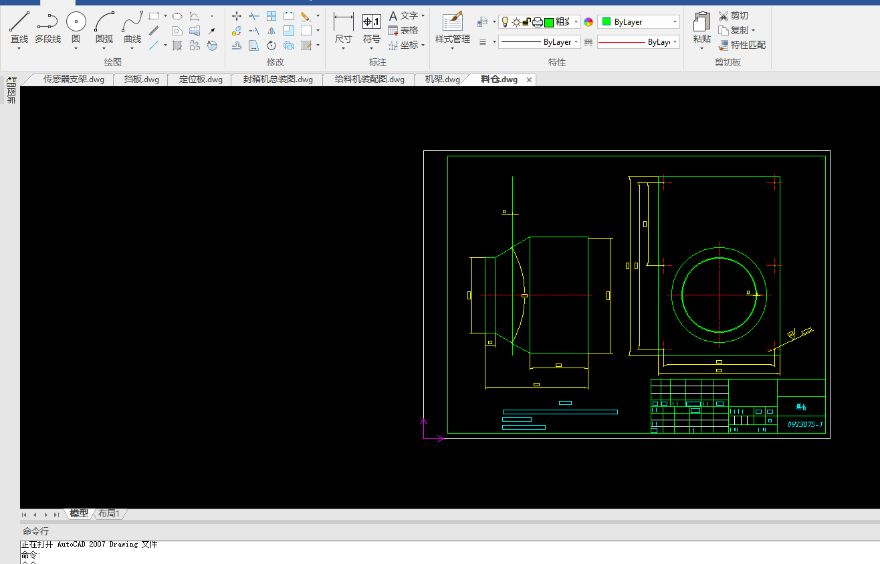This screenshot has height=564, width=880.
Task: Click the 特性匹配 match properties button
Action: pos(742,45)
